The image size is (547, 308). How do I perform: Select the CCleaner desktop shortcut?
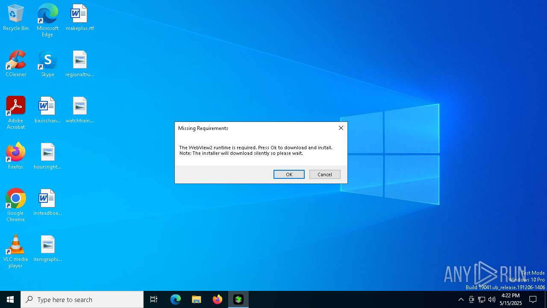pyautogui.click(x=16, y=64)
